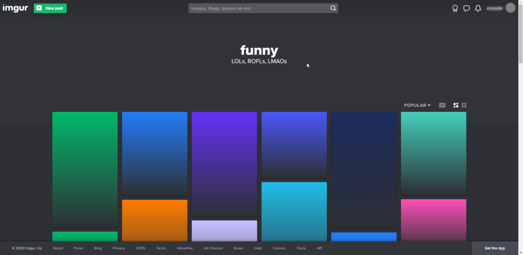
Task: Open the Terms footer link
Action: pos(161,248)
